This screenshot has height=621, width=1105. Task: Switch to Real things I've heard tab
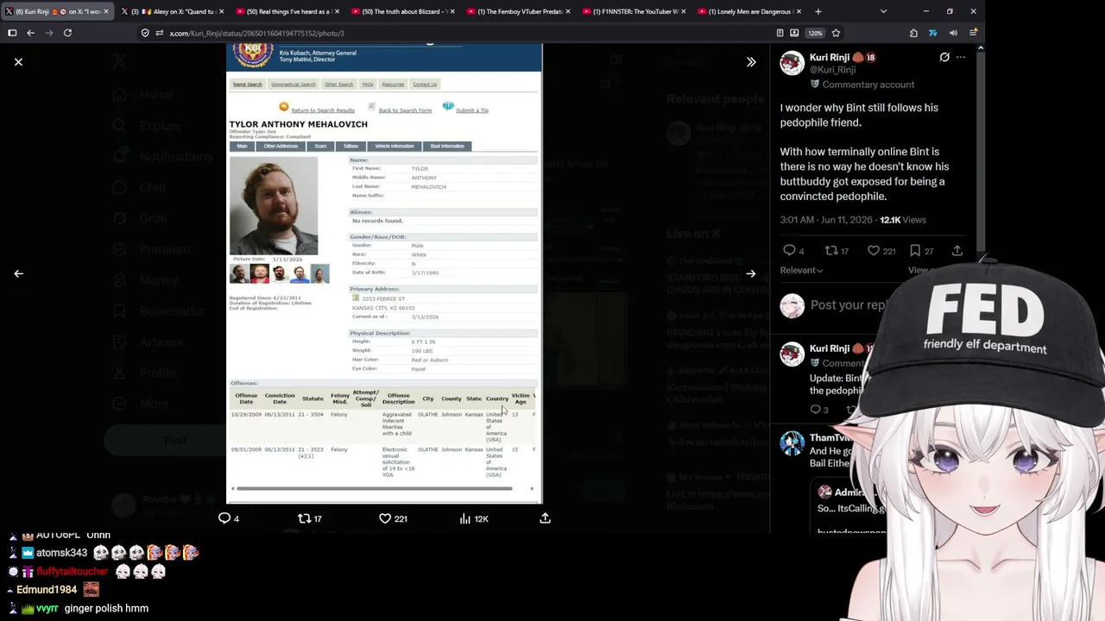(288, 11)
